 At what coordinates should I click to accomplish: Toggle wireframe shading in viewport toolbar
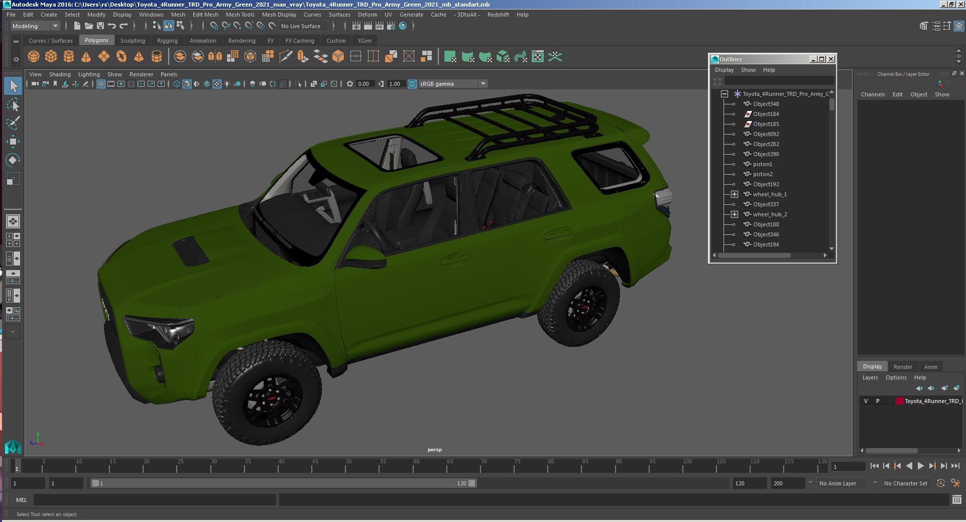coord(177,84)
